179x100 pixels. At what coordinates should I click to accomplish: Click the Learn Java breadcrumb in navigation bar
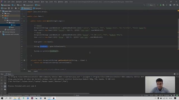6,5
